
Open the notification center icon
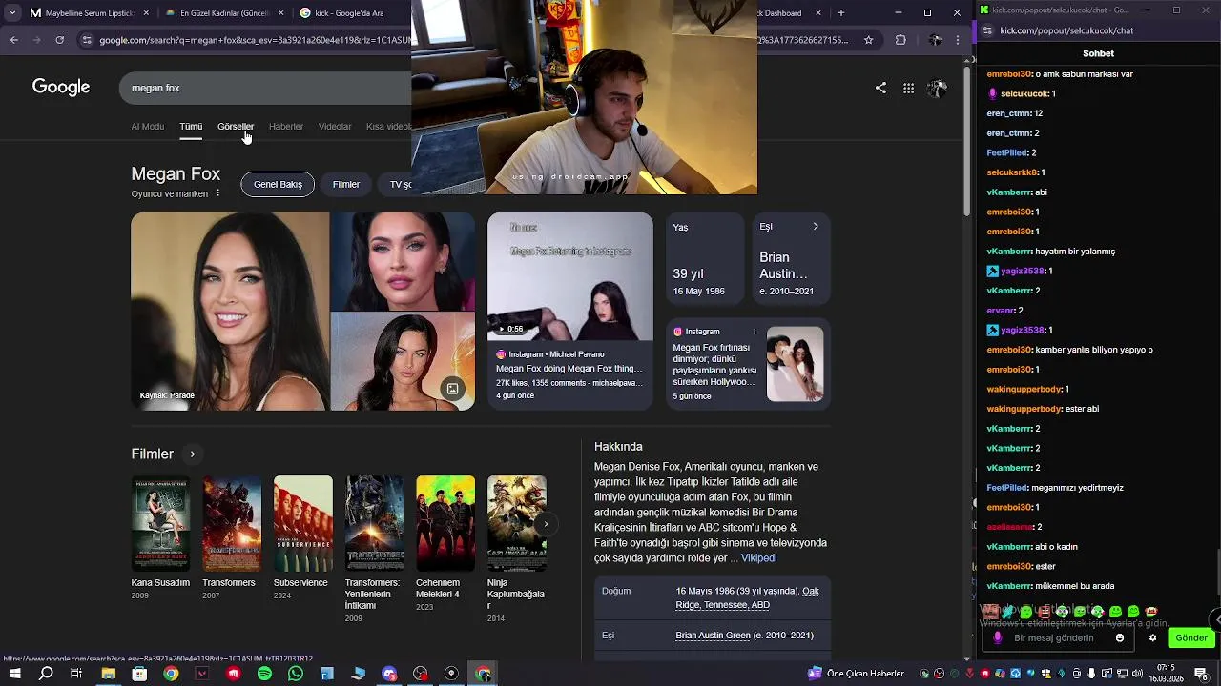click(1201, 674)
